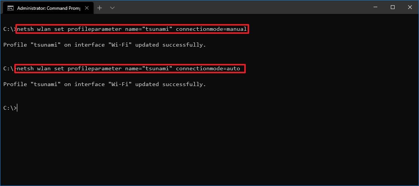Click the first C:\> prompt at top
419x186 pixels.
pyautogui.click(x=10, y=29)
